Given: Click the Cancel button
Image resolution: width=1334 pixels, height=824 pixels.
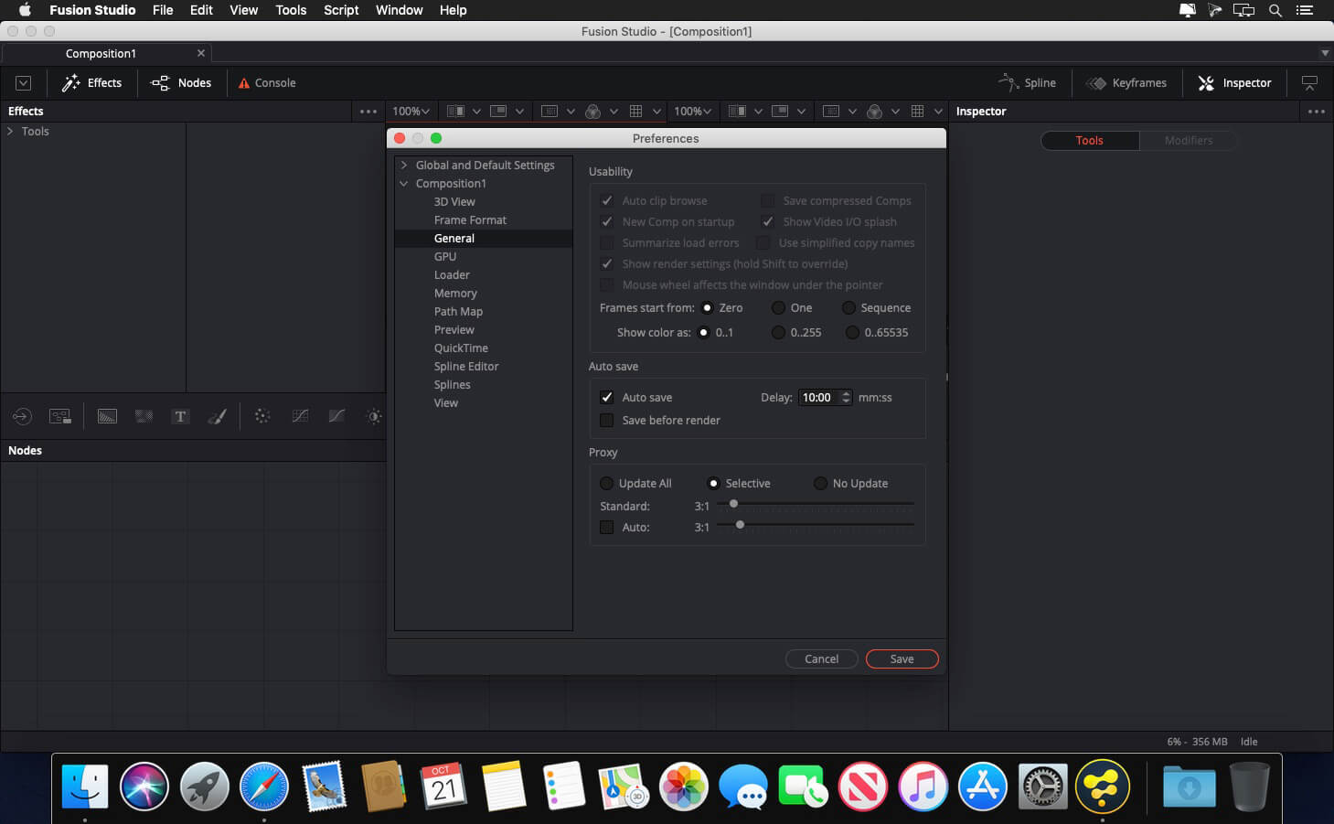Looking at the screenshot, I should click(x=821, y=659).
